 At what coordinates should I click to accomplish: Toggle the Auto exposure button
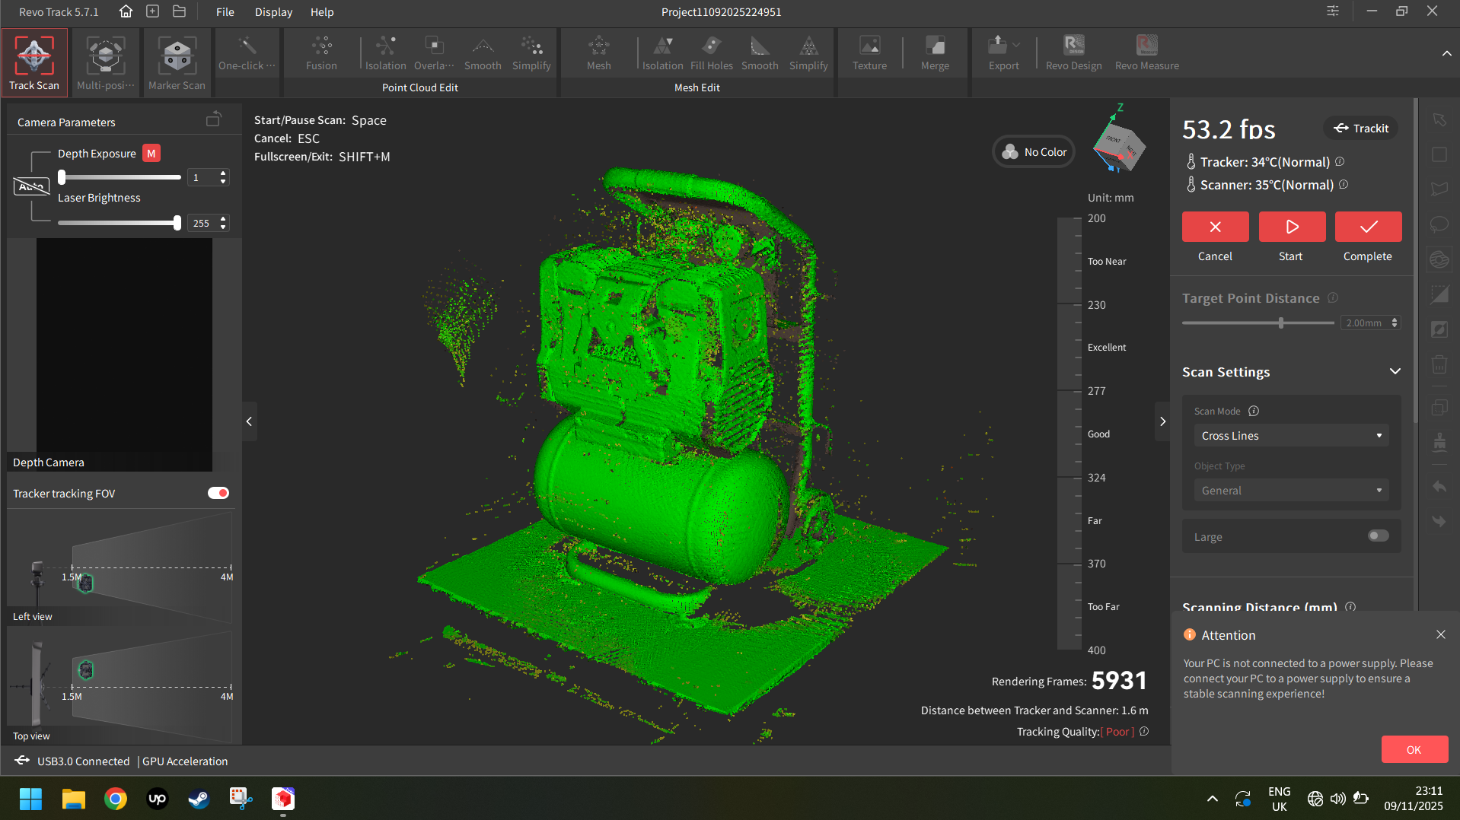click(31, 186)
